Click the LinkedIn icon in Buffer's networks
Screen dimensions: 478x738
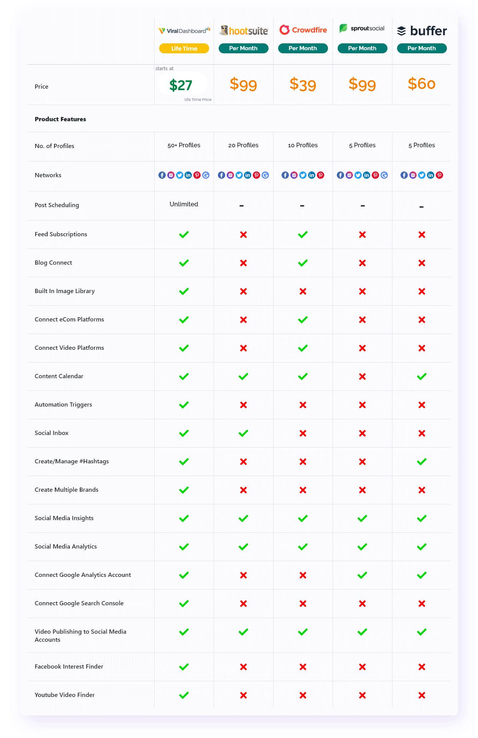point(430,175)
